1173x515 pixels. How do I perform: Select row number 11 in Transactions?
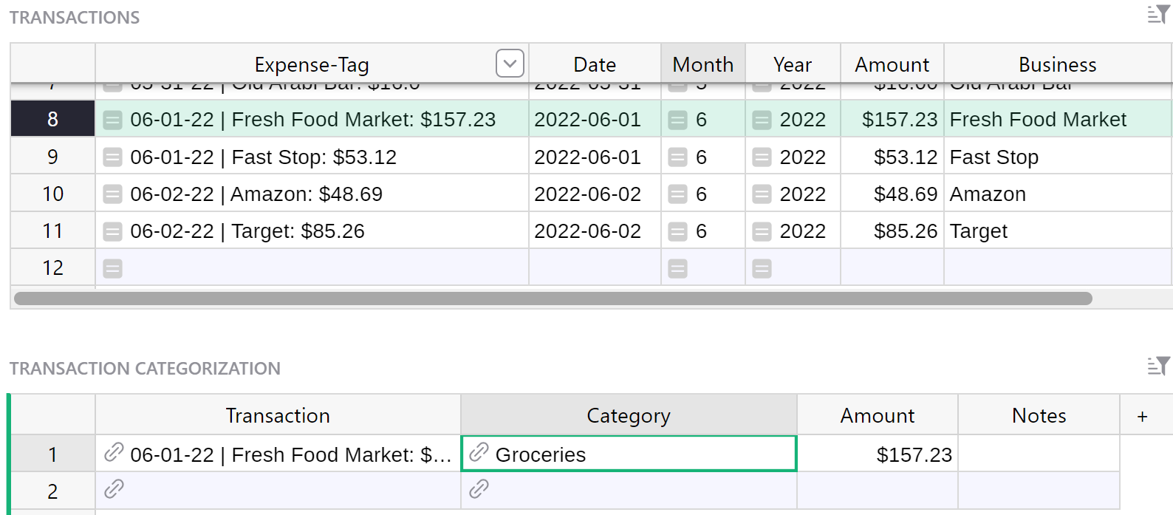click(52, 231)
